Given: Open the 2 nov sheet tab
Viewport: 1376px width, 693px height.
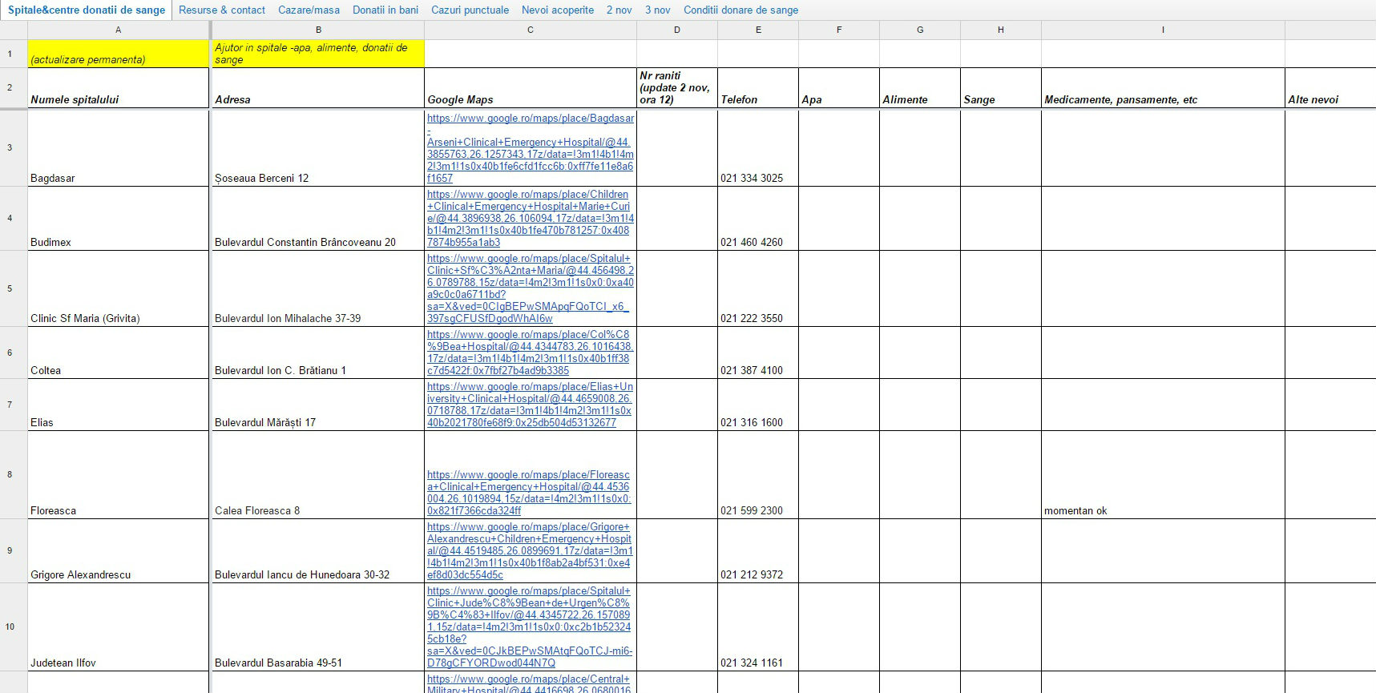Looking at the screenshot, I should 619,10.
